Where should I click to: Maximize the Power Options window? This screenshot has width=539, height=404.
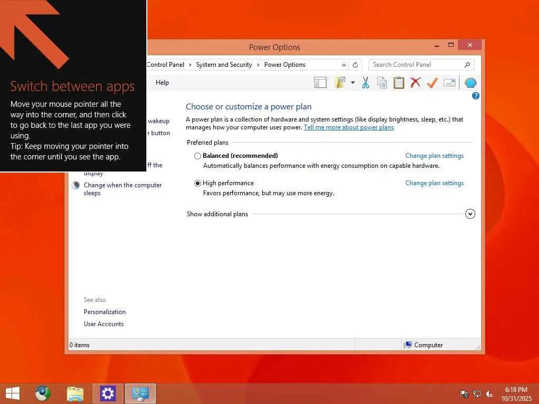click(x=451, y=45)
